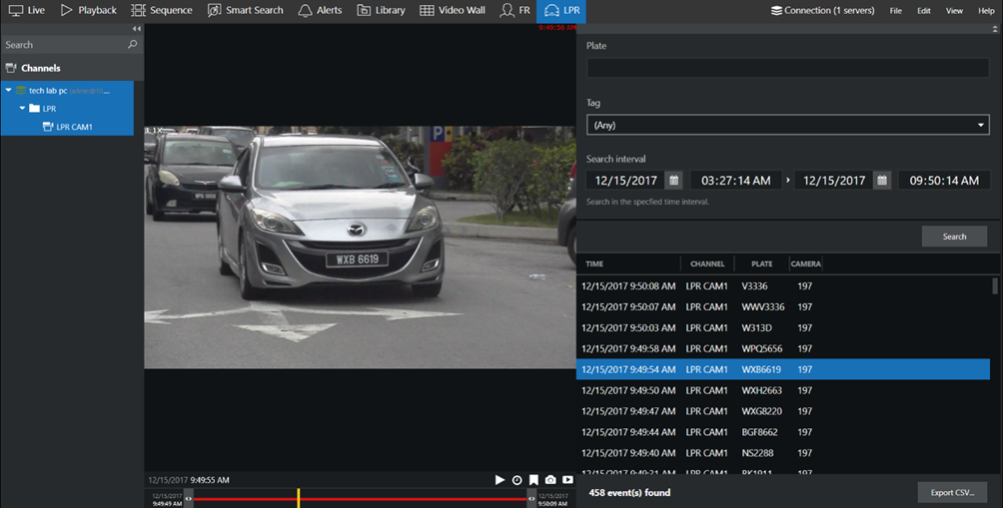Take a snapshot with the camera icon
The width and height of the screenshot is (1003, 508).
pos(550,480)
